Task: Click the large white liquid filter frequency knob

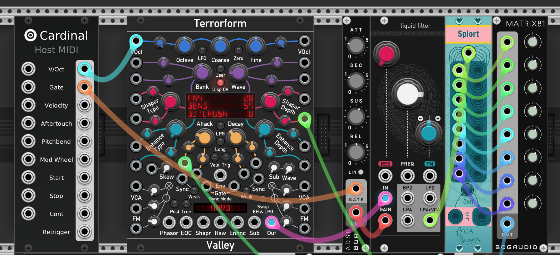Action: (x=408, y=94)
